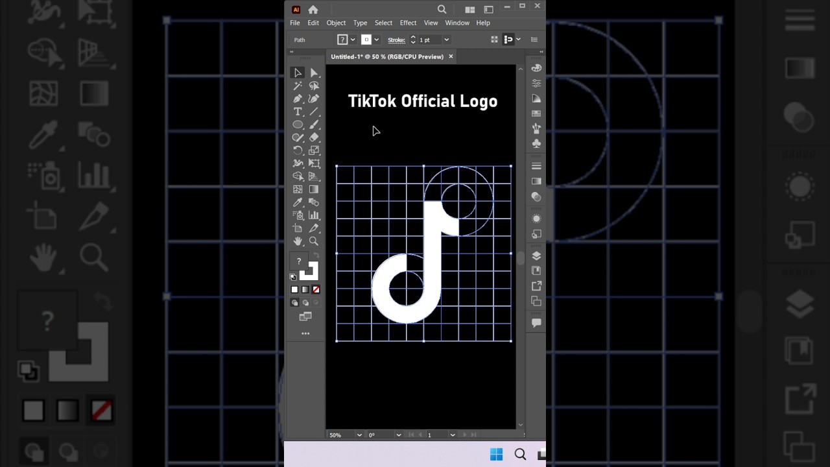Open the Stroke panel link
Viewport: 830px width, 467px height.
pyautogui.click(x=396, y=40)
